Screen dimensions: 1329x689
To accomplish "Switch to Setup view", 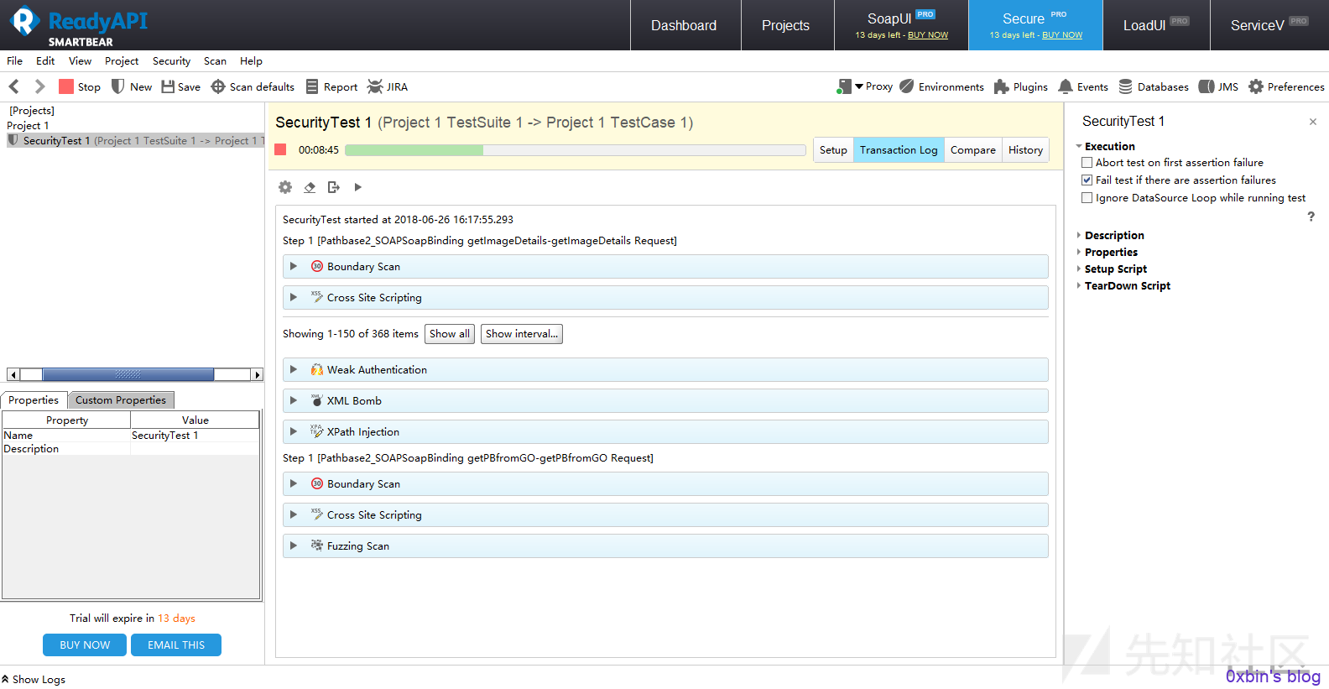I will click(833, 150).
